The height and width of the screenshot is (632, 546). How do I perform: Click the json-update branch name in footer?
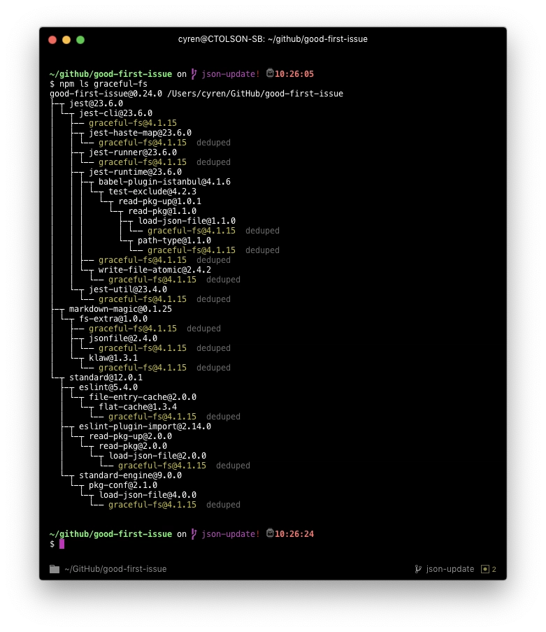450,568
